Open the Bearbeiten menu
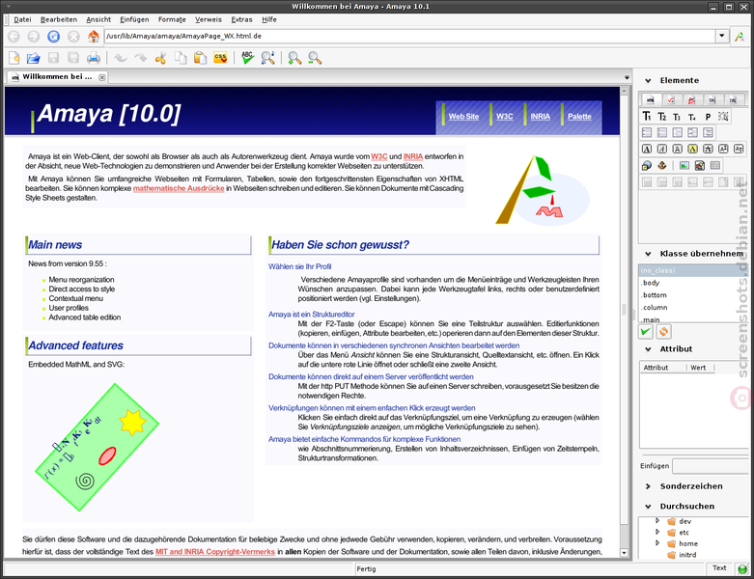Screen dimensions: 754x579 [59, 19]
